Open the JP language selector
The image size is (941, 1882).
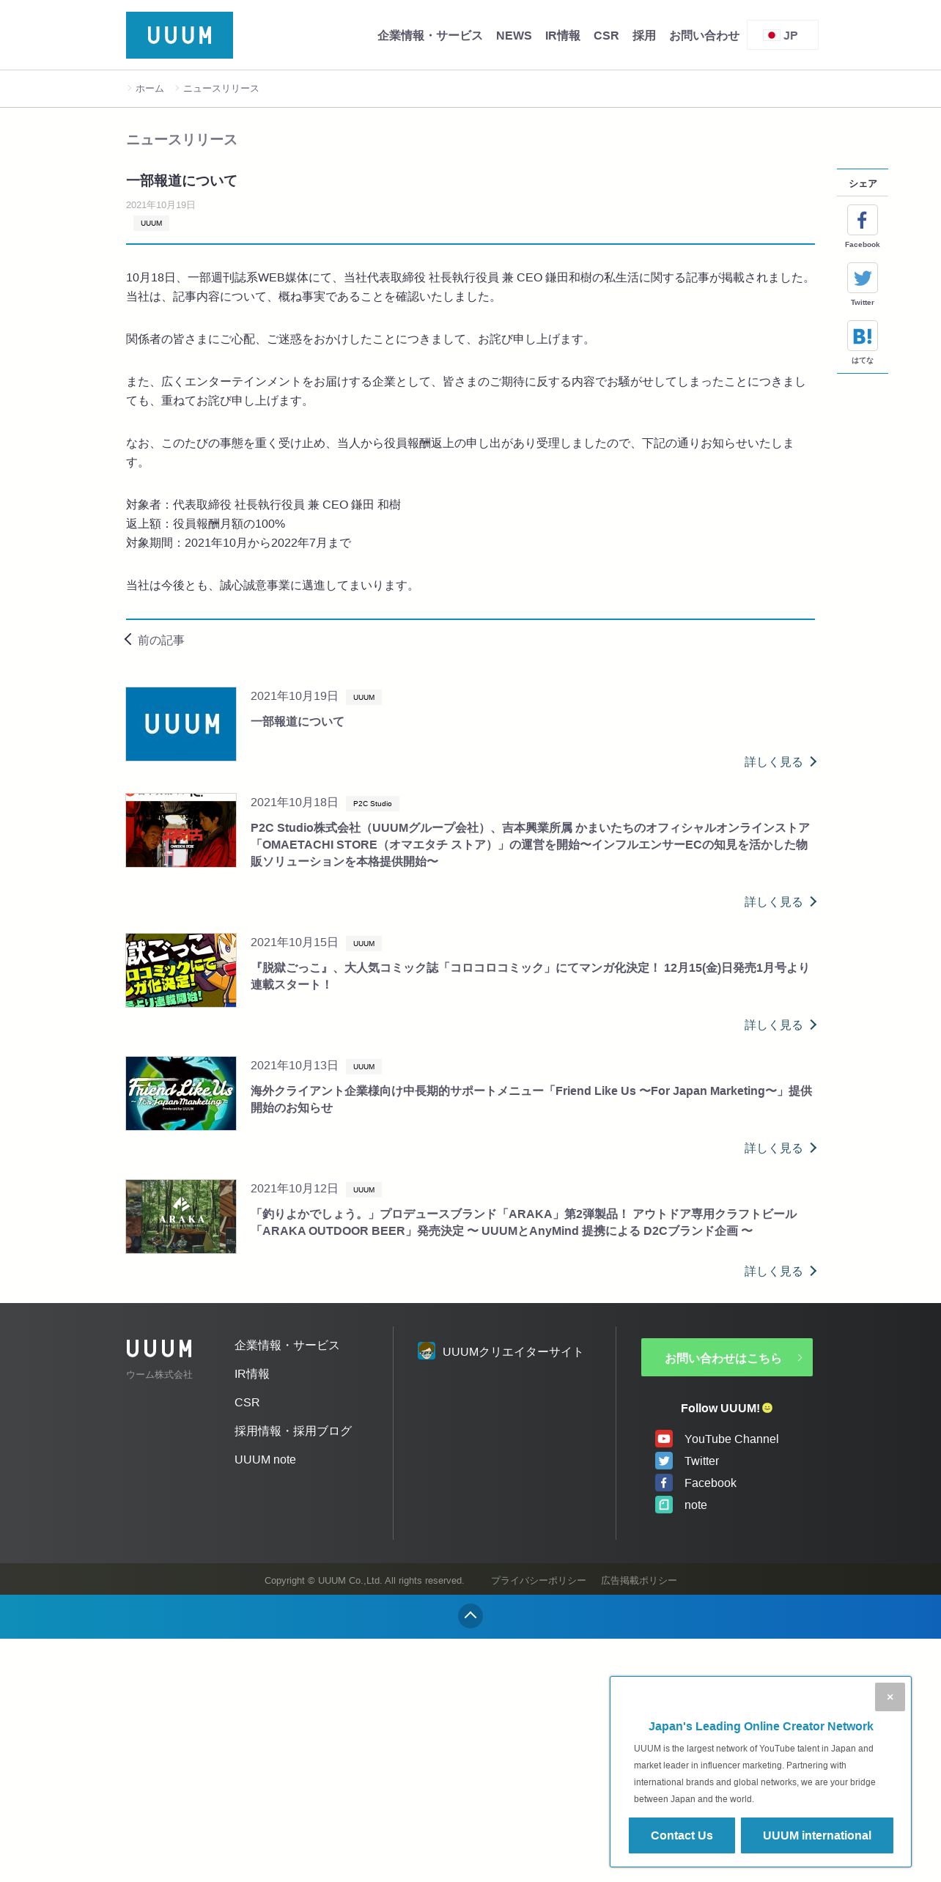point(782,35)
